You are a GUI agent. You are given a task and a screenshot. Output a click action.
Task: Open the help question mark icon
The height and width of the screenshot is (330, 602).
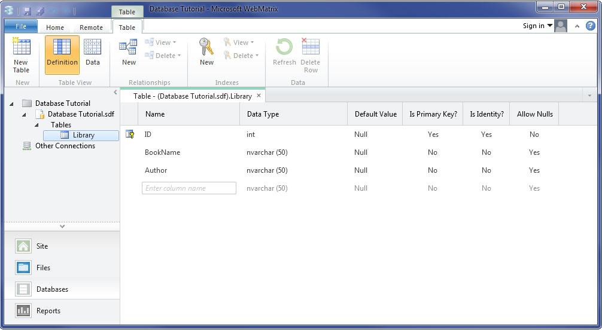[590, 26]
